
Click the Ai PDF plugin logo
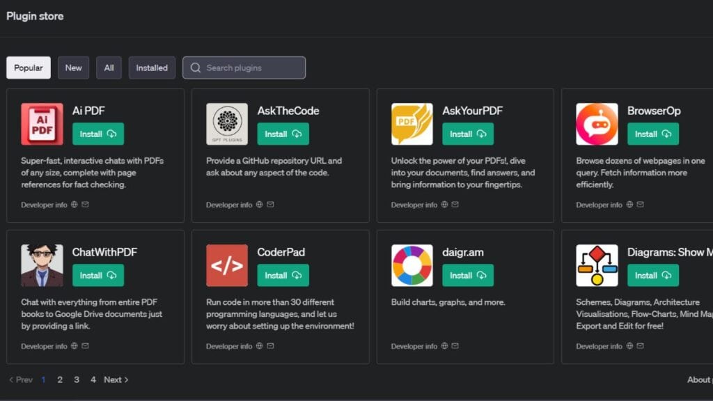[x=42, y=124]
